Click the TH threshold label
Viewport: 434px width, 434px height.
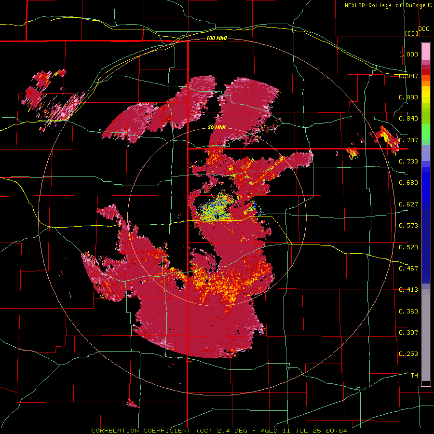(414, 376)
